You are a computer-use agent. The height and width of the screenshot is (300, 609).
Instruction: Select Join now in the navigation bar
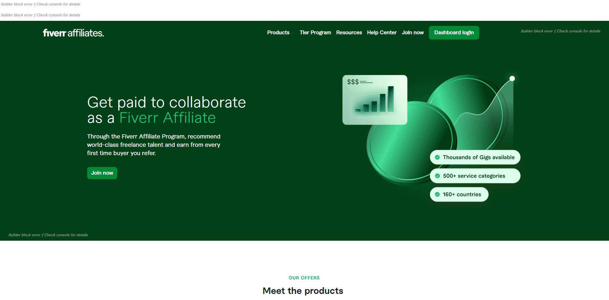[x=413, y=33]
